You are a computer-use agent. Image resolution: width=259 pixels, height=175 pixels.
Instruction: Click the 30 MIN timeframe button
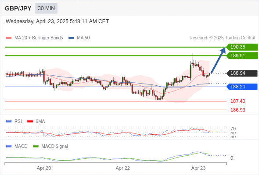tap(46, 8)
